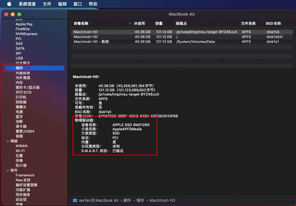Collapse the 软件 section chevron
The width and height of the screenshot is (296, 206).
8,171
